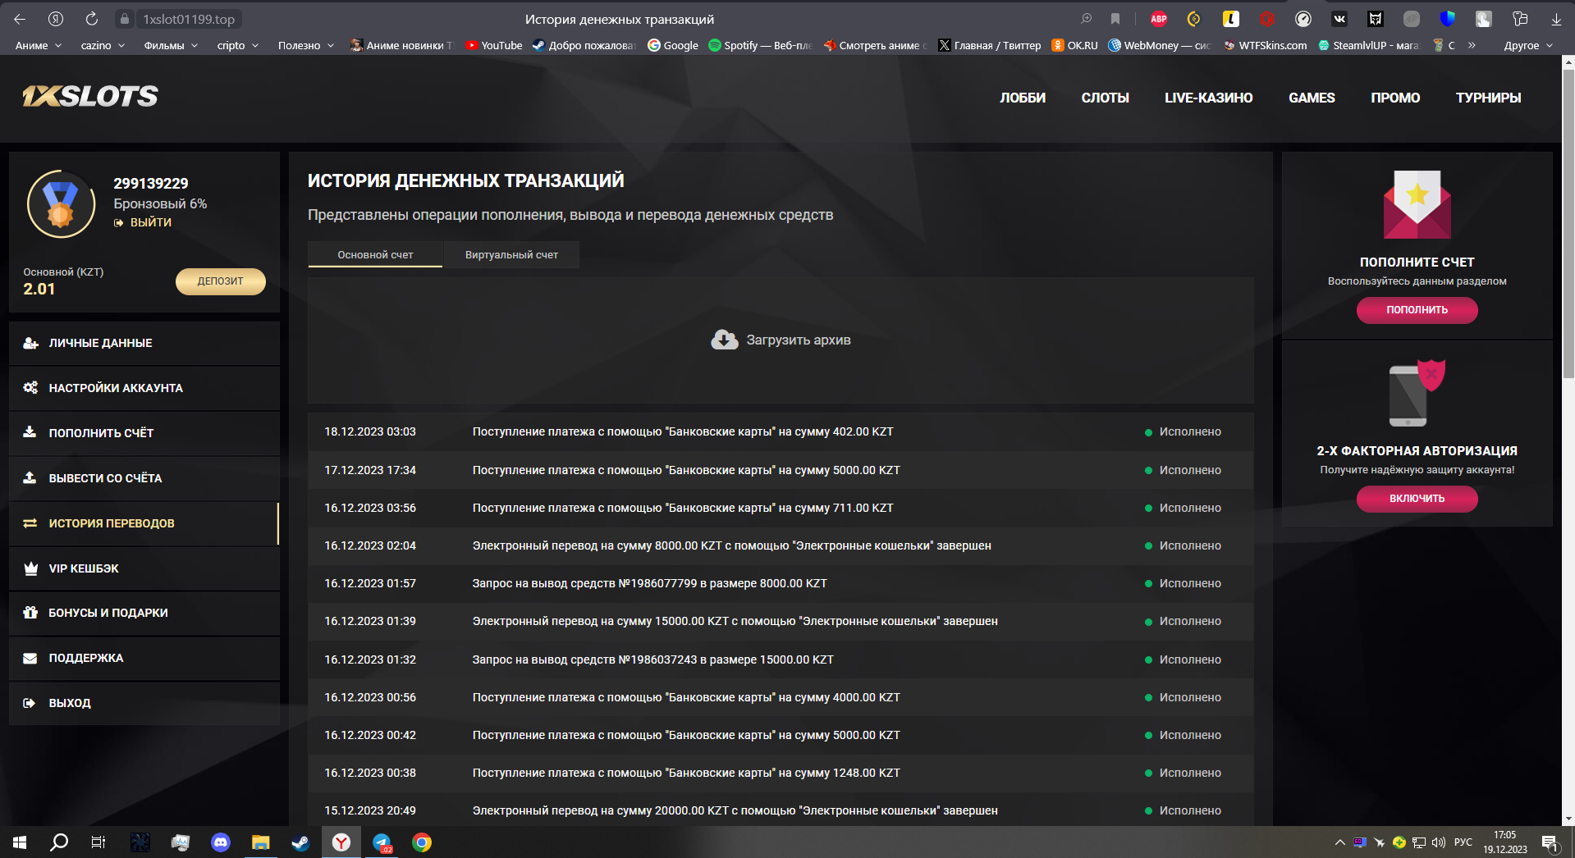
Task: Go back with the browser back arrow
Action: tap(20, 19)
